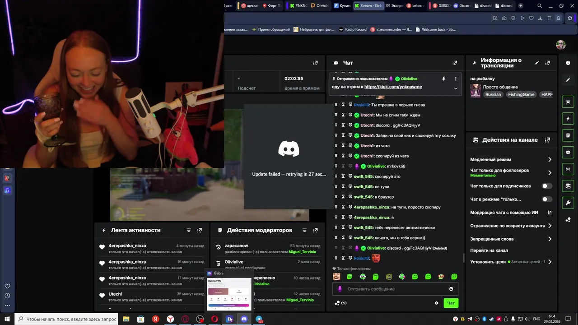Expand the Установить цели setting
The image size is (578, 325).
(x=550, y=262)
